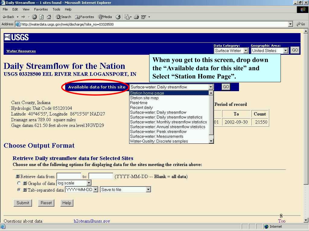Click the Reset button
The width and height of the screenshot is (309, 231).
(x=46, y=203)
